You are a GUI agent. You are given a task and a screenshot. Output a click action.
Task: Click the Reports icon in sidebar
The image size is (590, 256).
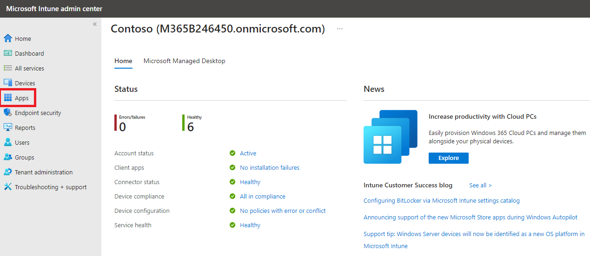coord(7,128)
